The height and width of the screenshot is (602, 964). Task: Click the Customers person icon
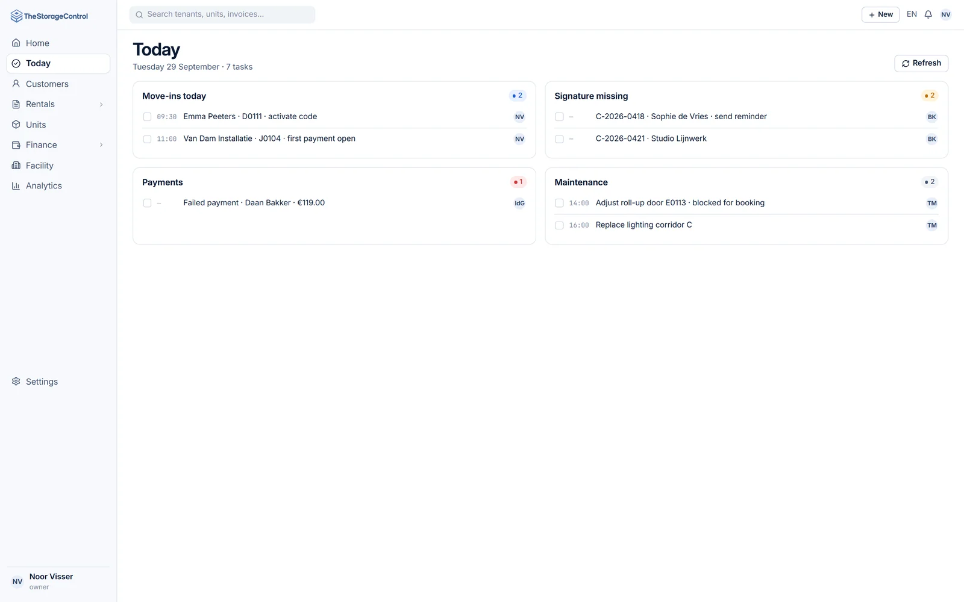[x=16, y=84]
